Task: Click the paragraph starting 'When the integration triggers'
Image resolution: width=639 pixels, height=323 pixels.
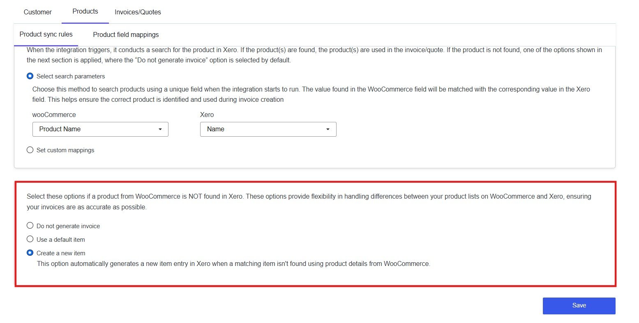Action: pos(314,55)
